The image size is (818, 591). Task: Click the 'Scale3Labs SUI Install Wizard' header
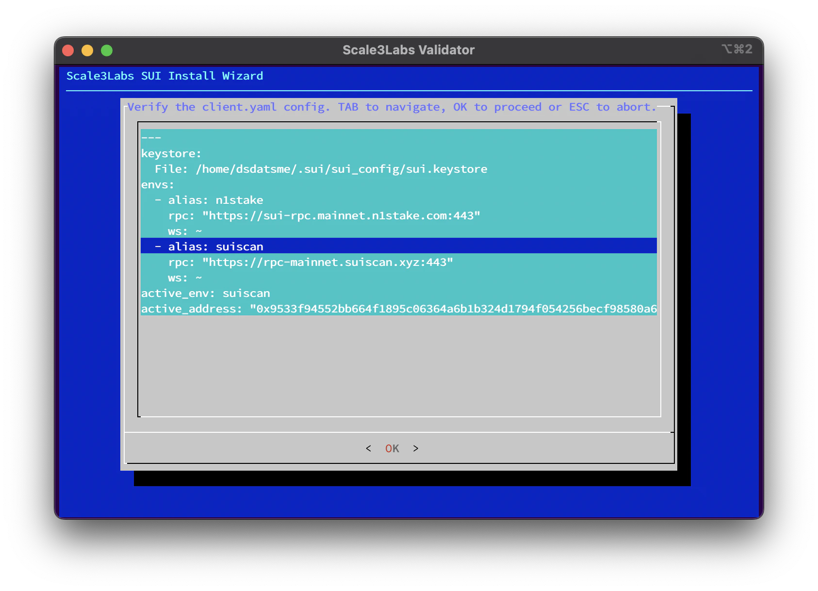click(164, 76)
